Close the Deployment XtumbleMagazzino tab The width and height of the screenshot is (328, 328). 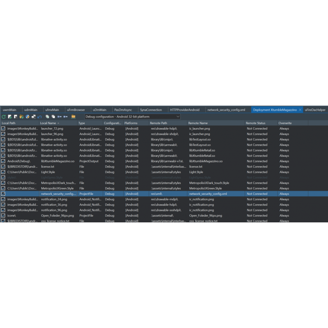click(300, 110)
